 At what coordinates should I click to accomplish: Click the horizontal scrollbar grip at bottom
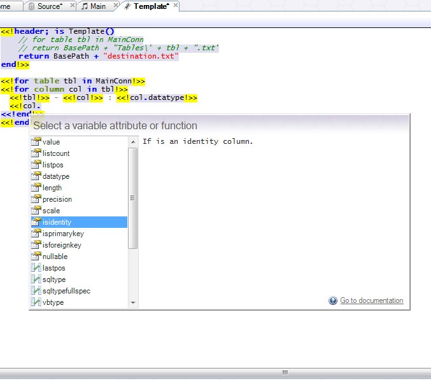(x=285, y=372)
